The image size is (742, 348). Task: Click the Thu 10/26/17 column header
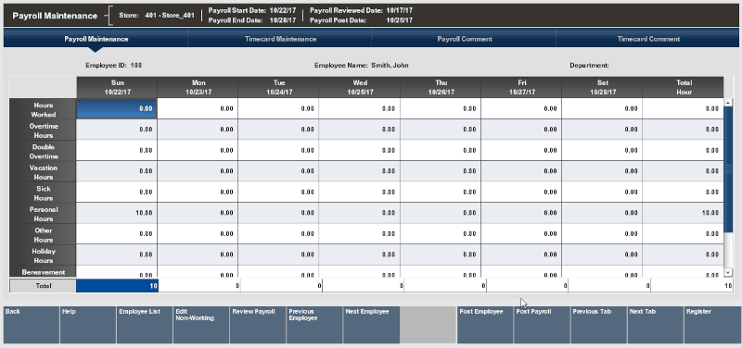pos(441,87)
